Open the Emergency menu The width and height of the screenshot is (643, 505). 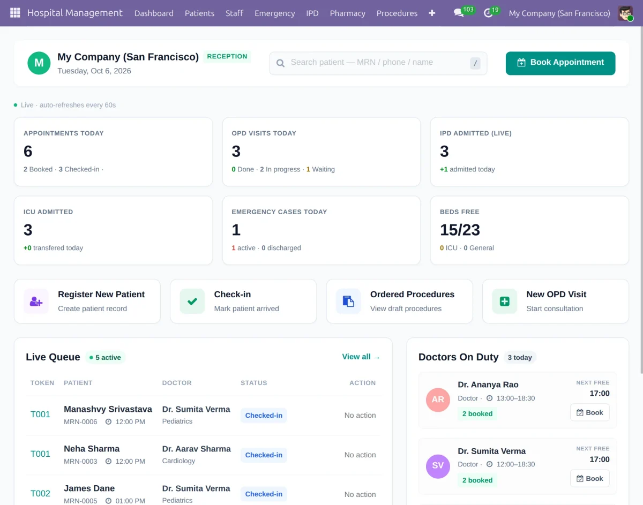coord(275,13)
